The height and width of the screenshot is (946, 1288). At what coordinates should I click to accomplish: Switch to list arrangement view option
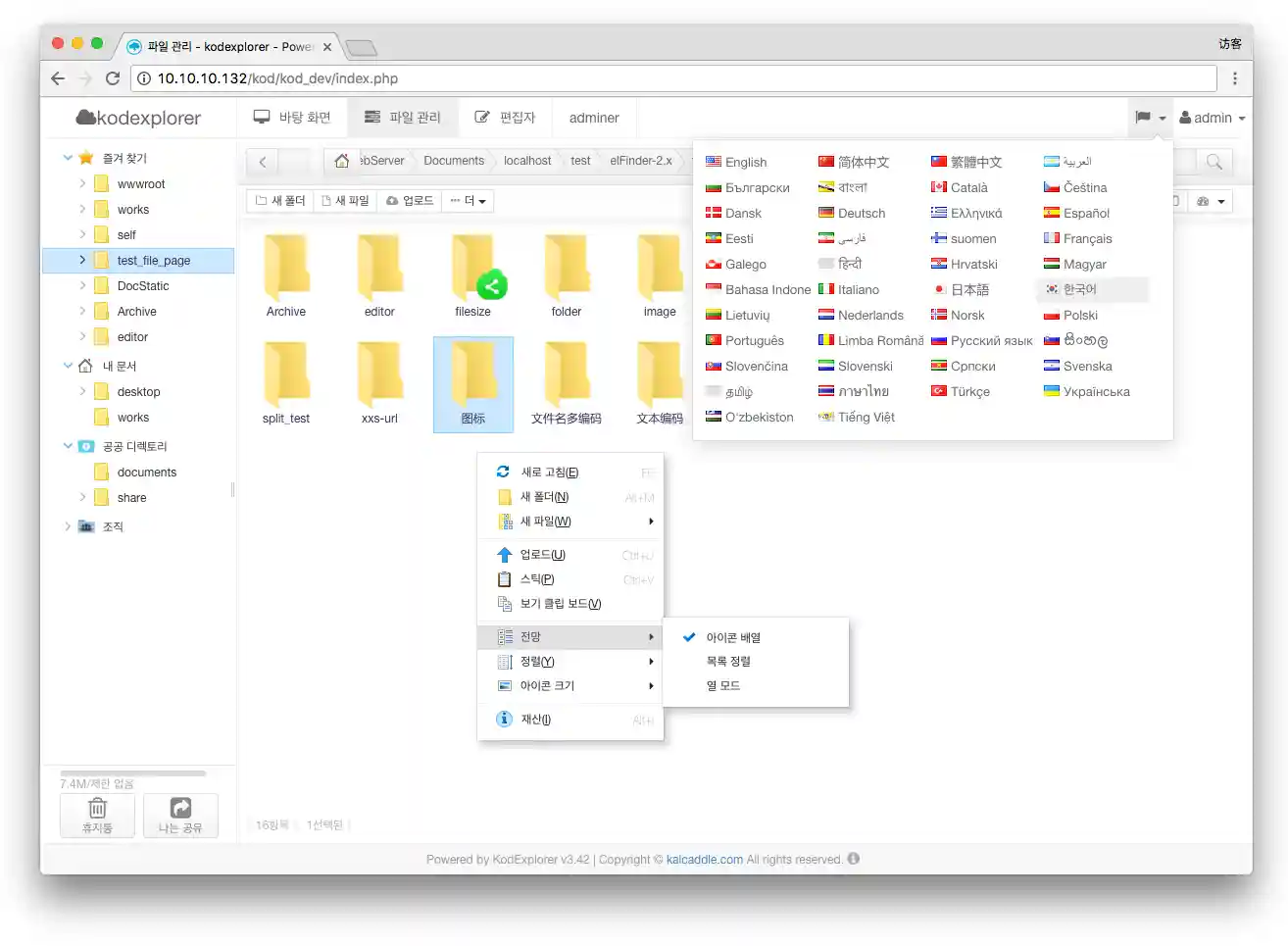tap(728, 662)
